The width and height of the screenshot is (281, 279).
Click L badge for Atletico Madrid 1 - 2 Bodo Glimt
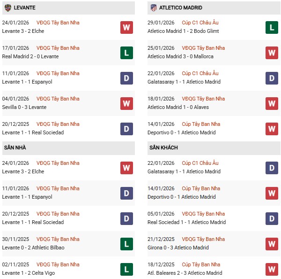(x=272, y=27)
